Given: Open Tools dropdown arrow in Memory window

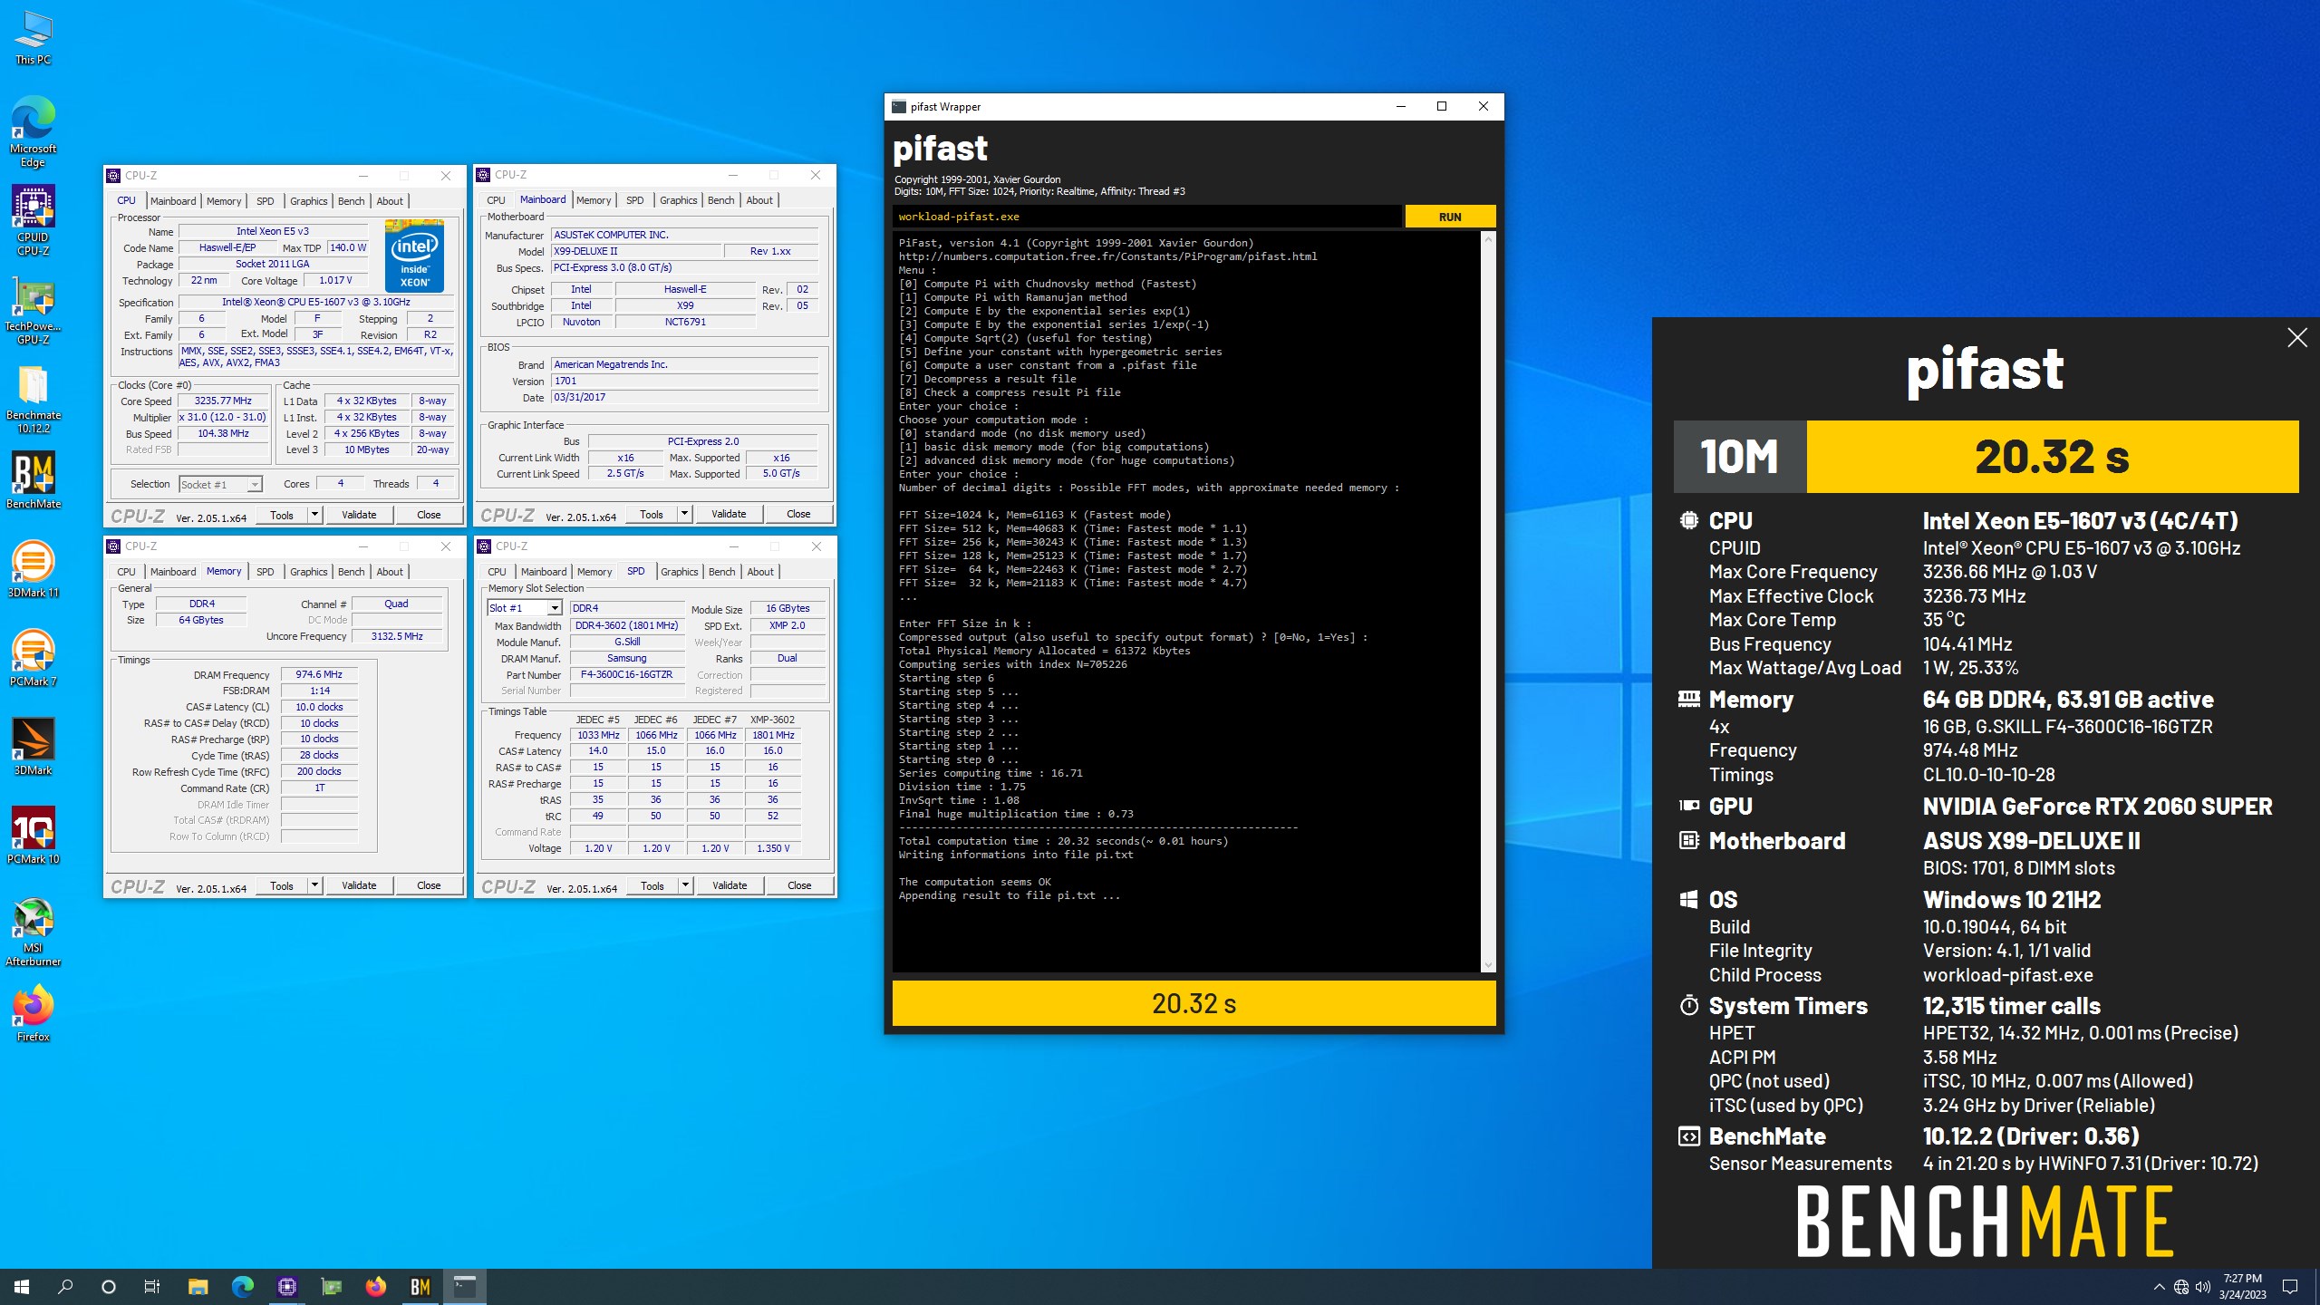Looking at the screenshot, I should click(x=314, y=885).
